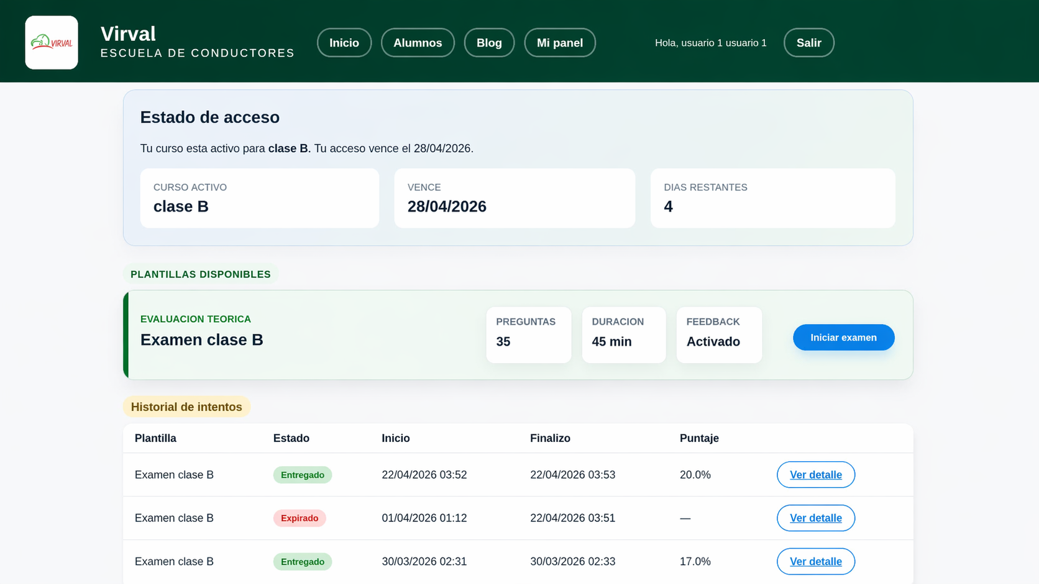Click the Virval site title text
Viewport: 1039px width, 584px height.
(x=128, y=34)
